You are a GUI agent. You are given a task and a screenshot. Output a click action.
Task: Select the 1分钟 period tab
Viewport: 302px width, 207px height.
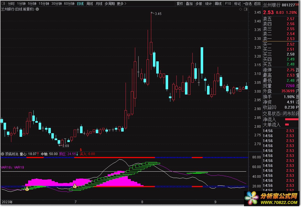click(21, 4)
